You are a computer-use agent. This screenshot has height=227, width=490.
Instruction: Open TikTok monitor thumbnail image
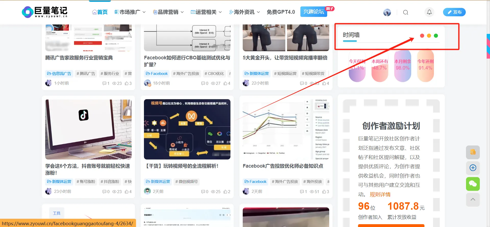[x=89, y=129]
